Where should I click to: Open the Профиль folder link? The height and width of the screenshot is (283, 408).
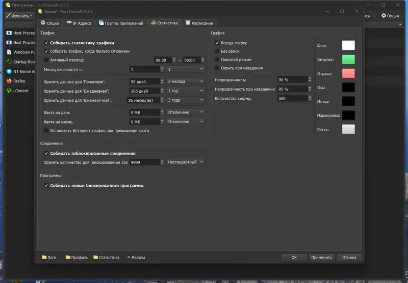(77, 258)
